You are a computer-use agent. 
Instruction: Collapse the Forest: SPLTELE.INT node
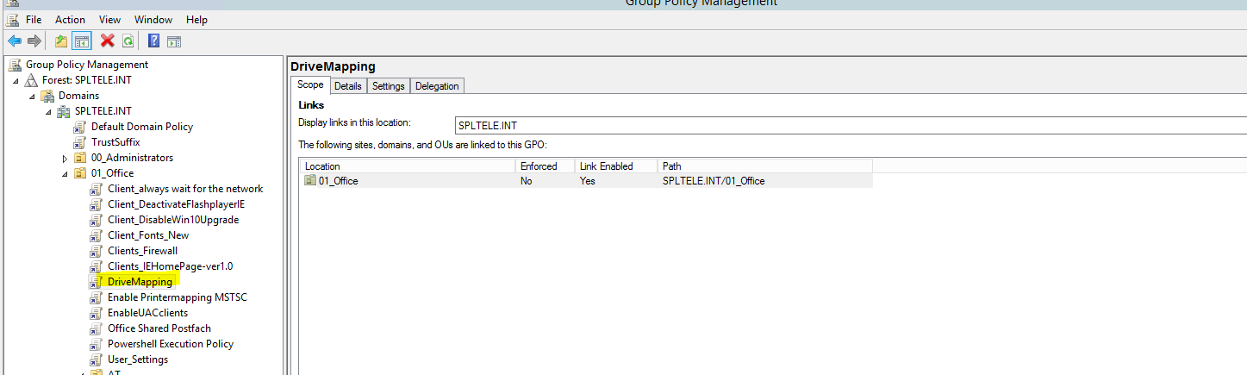pos(16,80)
